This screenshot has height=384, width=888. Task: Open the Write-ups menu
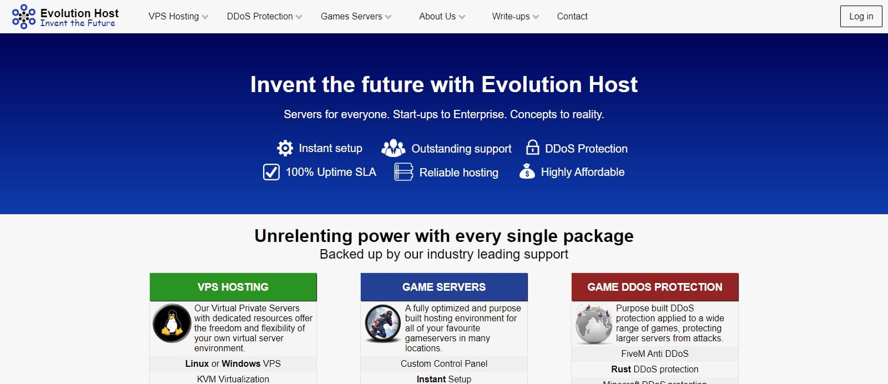[511, 17]
